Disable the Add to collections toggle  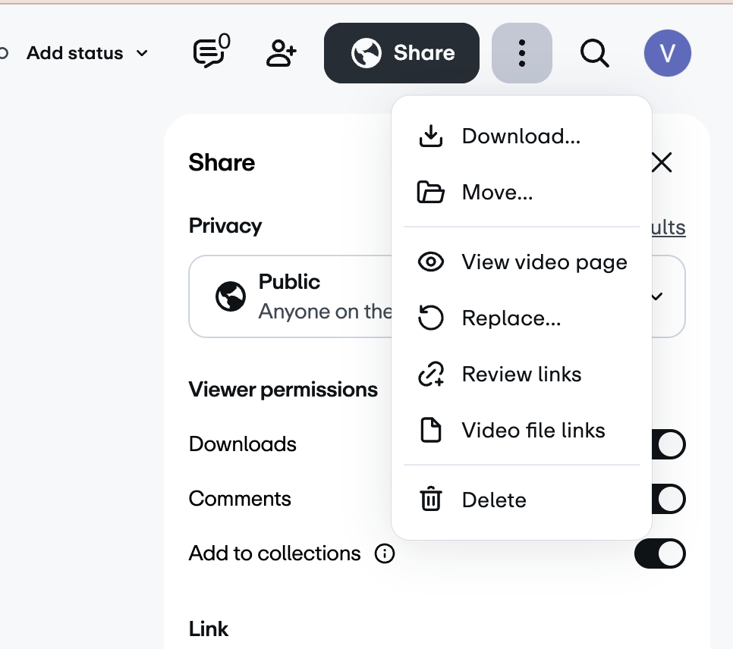click(659, 553)
